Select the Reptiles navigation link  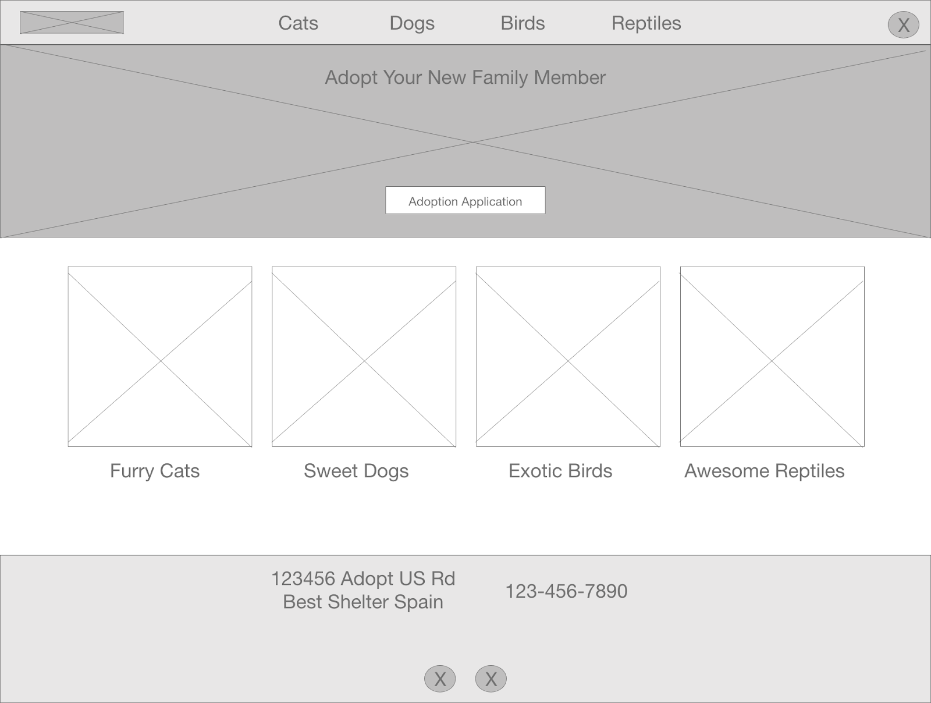pos(646,23)
